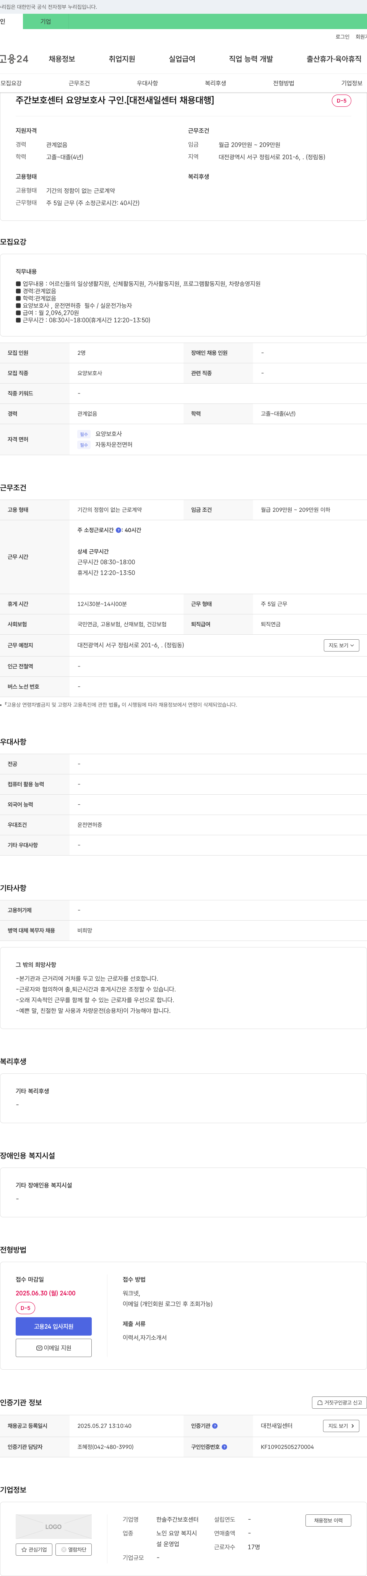The height and width of the screenshot is (1576, 367).
Task: Open 지도 보기 beside 대전새일센터
Action: click(341, 1426)
